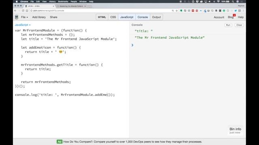Bookmark this page with the star
Screen dimensions: 259x145
(176, 11)
